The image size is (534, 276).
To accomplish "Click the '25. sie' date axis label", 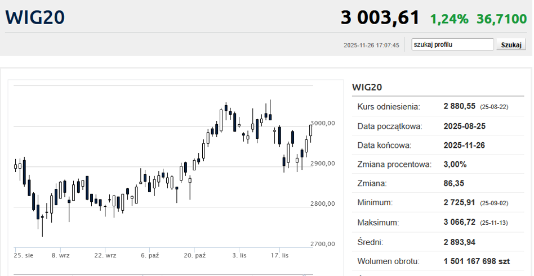I will click(24, 255).
